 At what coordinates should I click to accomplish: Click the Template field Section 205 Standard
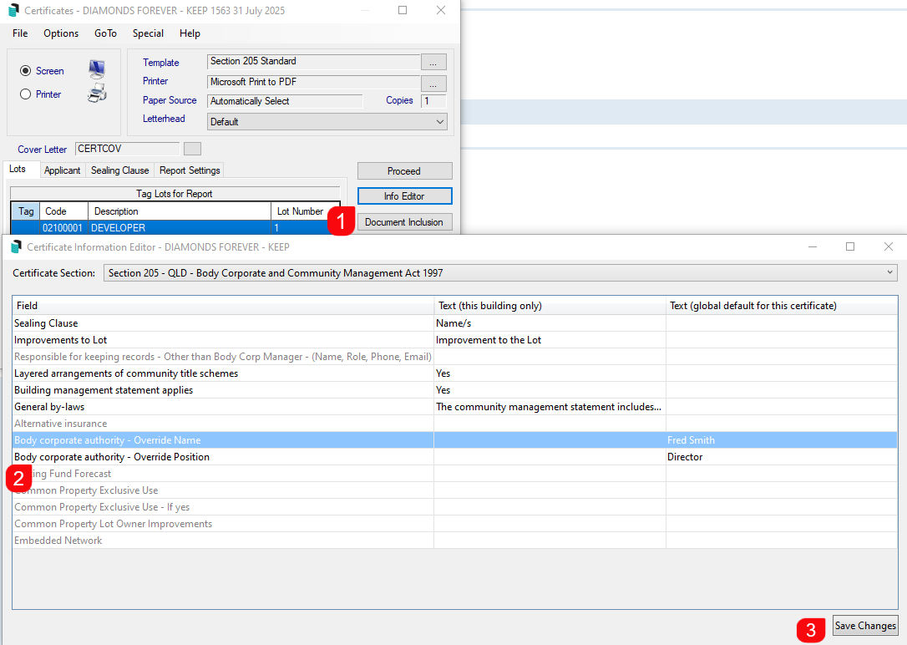313,61
